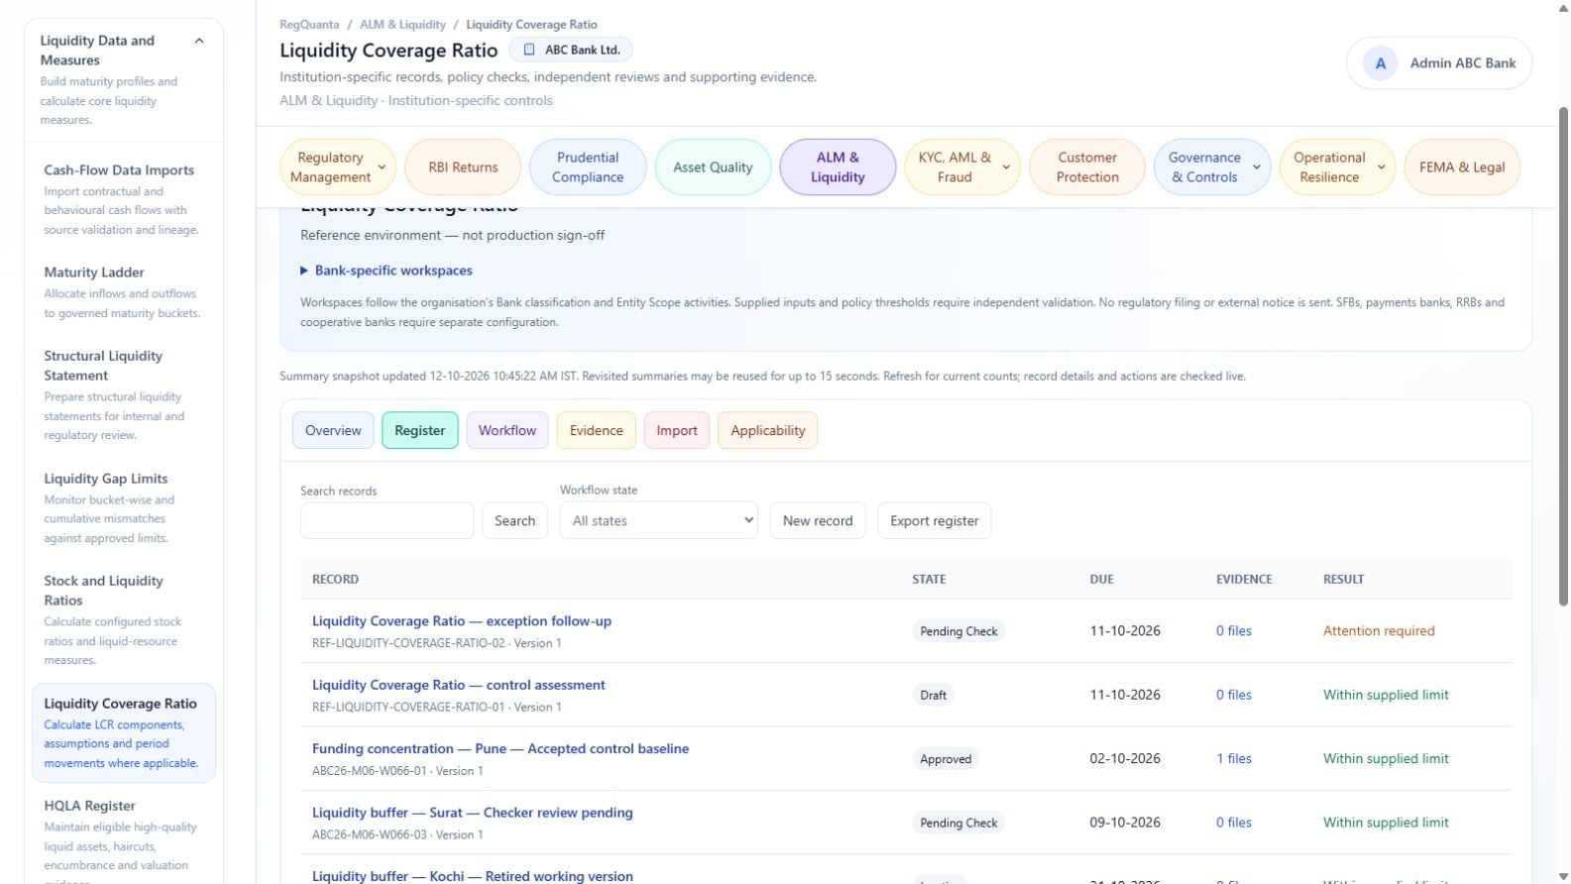Screen dimensions: 1571x884
Task: Open Asset Quality module
Action: click(x=713, y=167)
